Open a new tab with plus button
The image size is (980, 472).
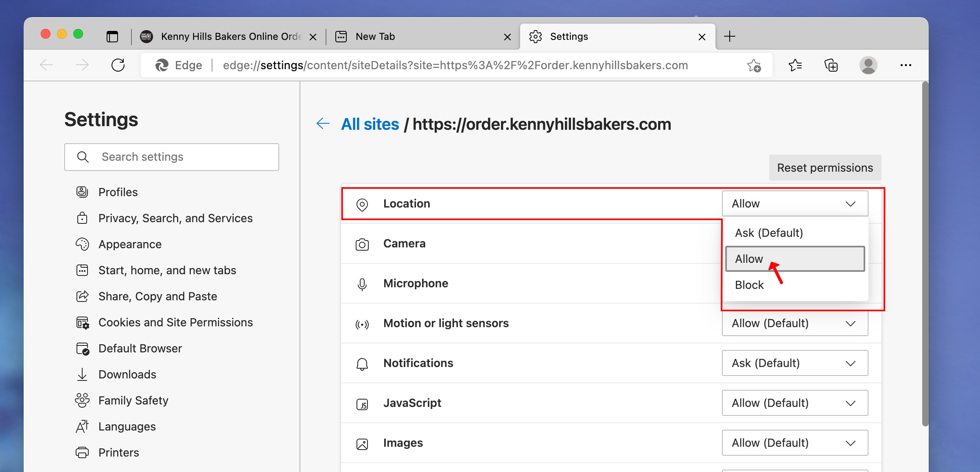click(730, 37)
